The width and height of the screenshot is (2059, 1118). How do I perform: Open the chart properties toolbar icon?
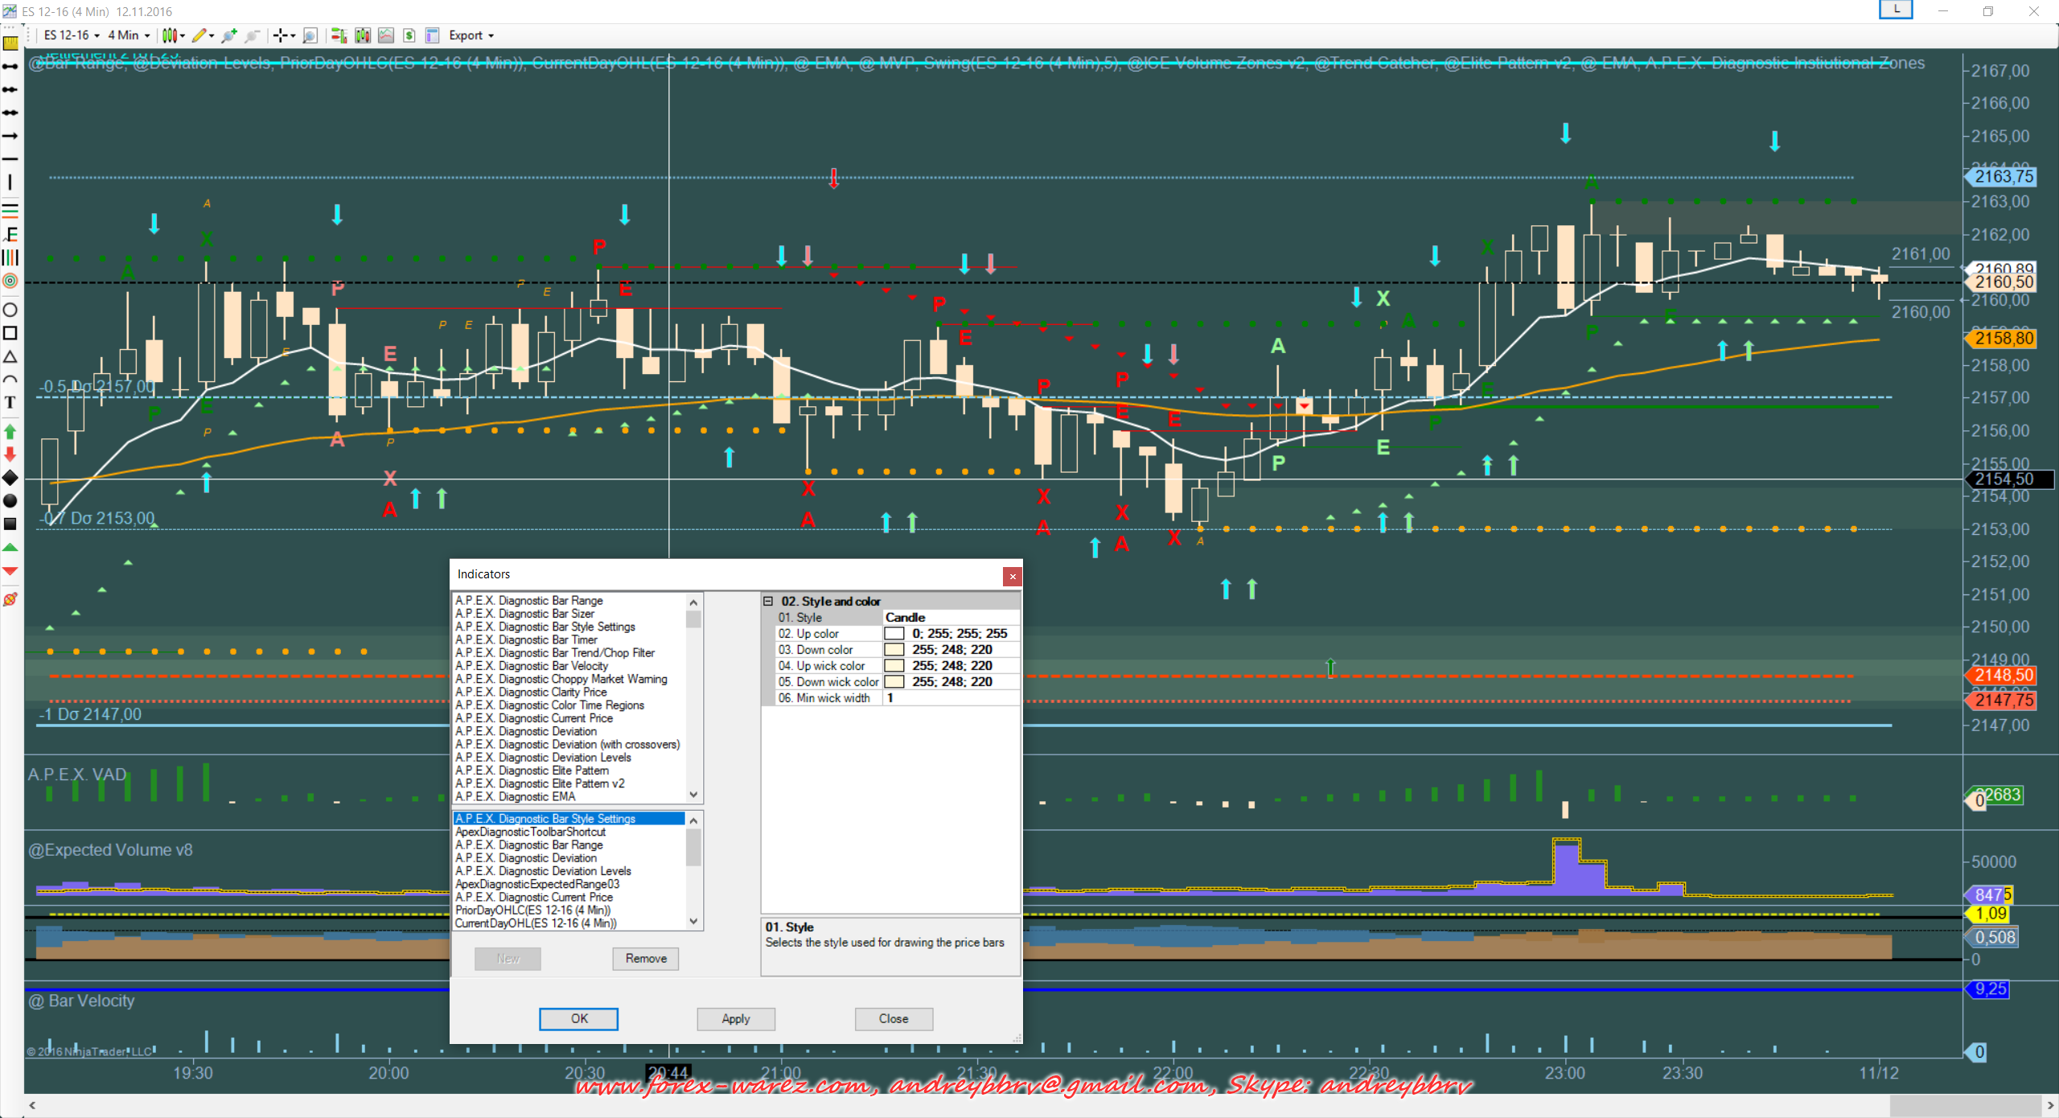432,35
